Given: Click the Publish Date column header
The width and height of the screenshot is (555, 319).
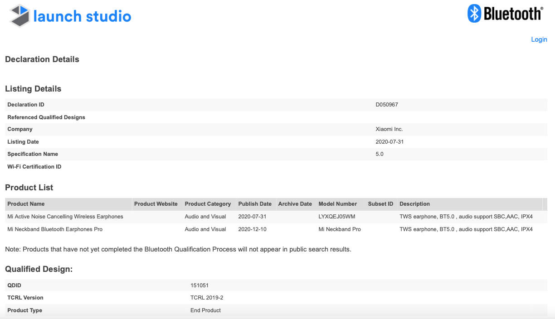Looking at the screenshot, I should coord(255,204).
